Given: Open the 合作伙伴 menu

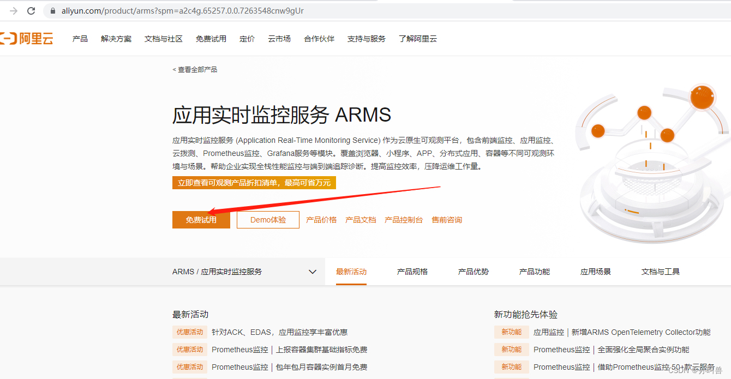Looking at the screenshot, I should 319,39.
